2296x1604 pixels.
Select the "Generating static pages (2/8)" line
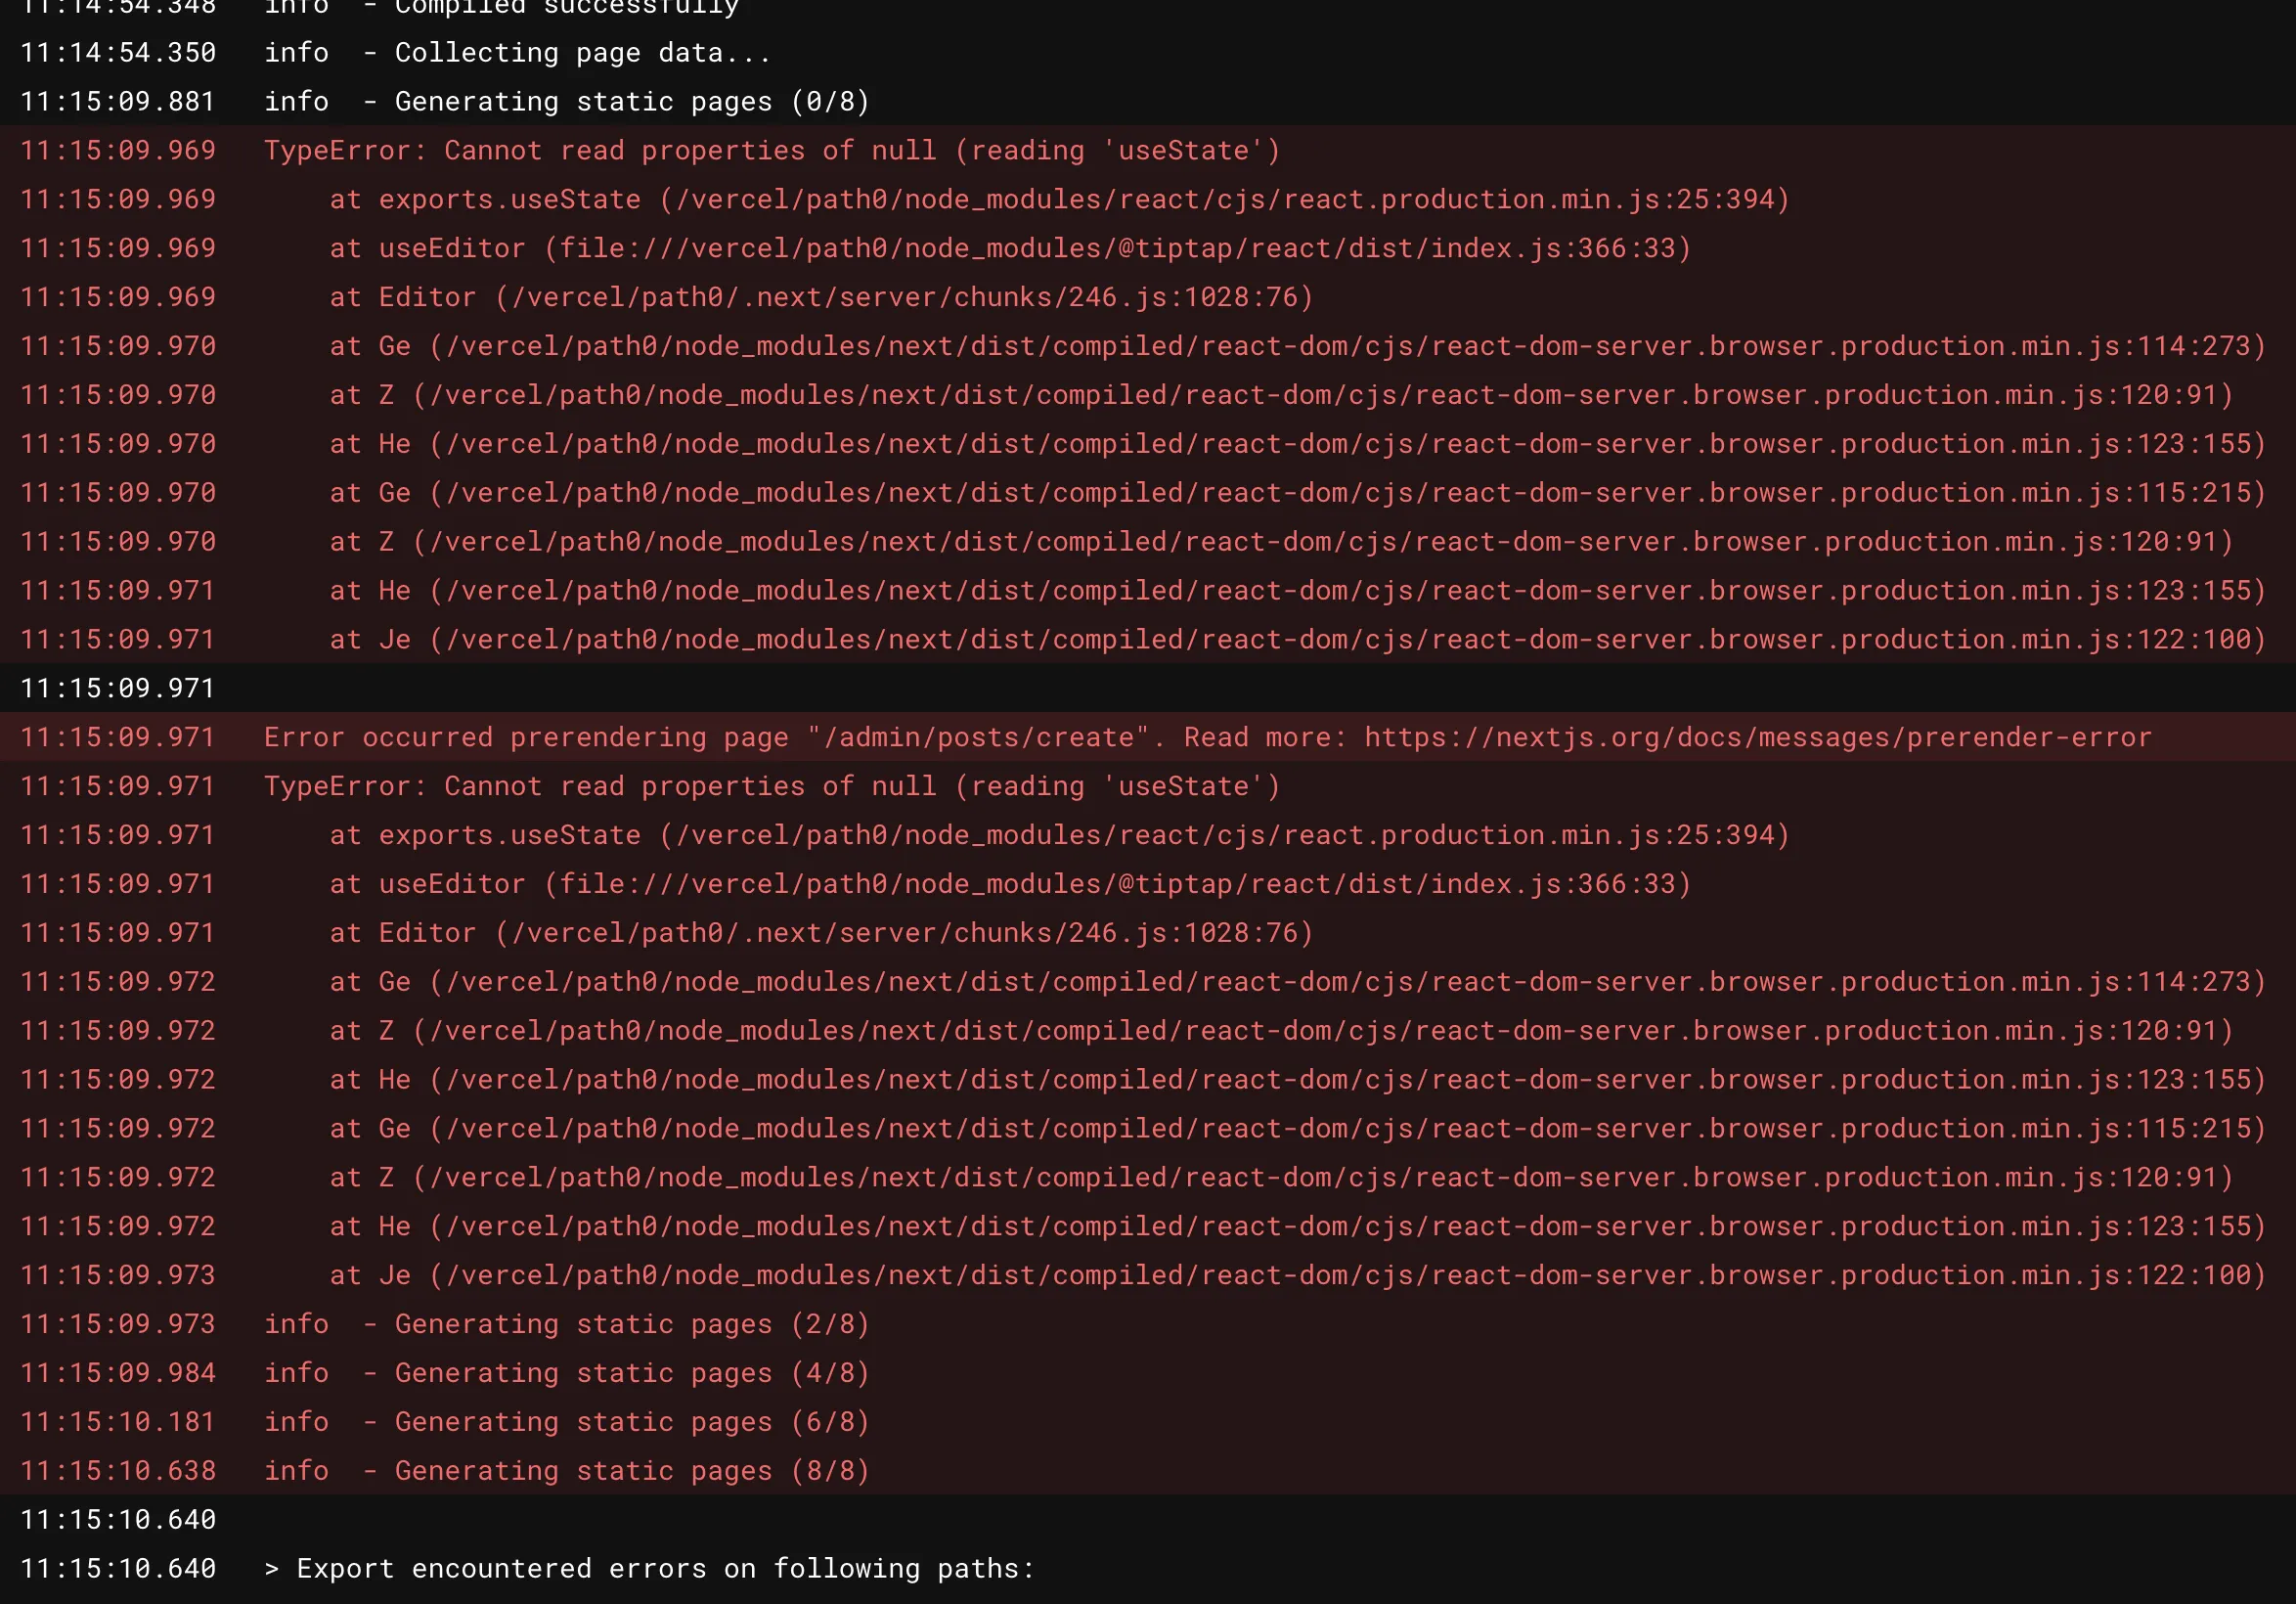tap(631, 1324)
